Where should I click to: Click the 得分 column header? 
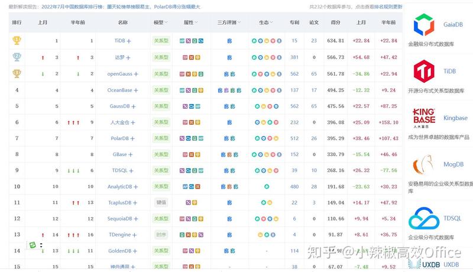(x=335, y=22)
